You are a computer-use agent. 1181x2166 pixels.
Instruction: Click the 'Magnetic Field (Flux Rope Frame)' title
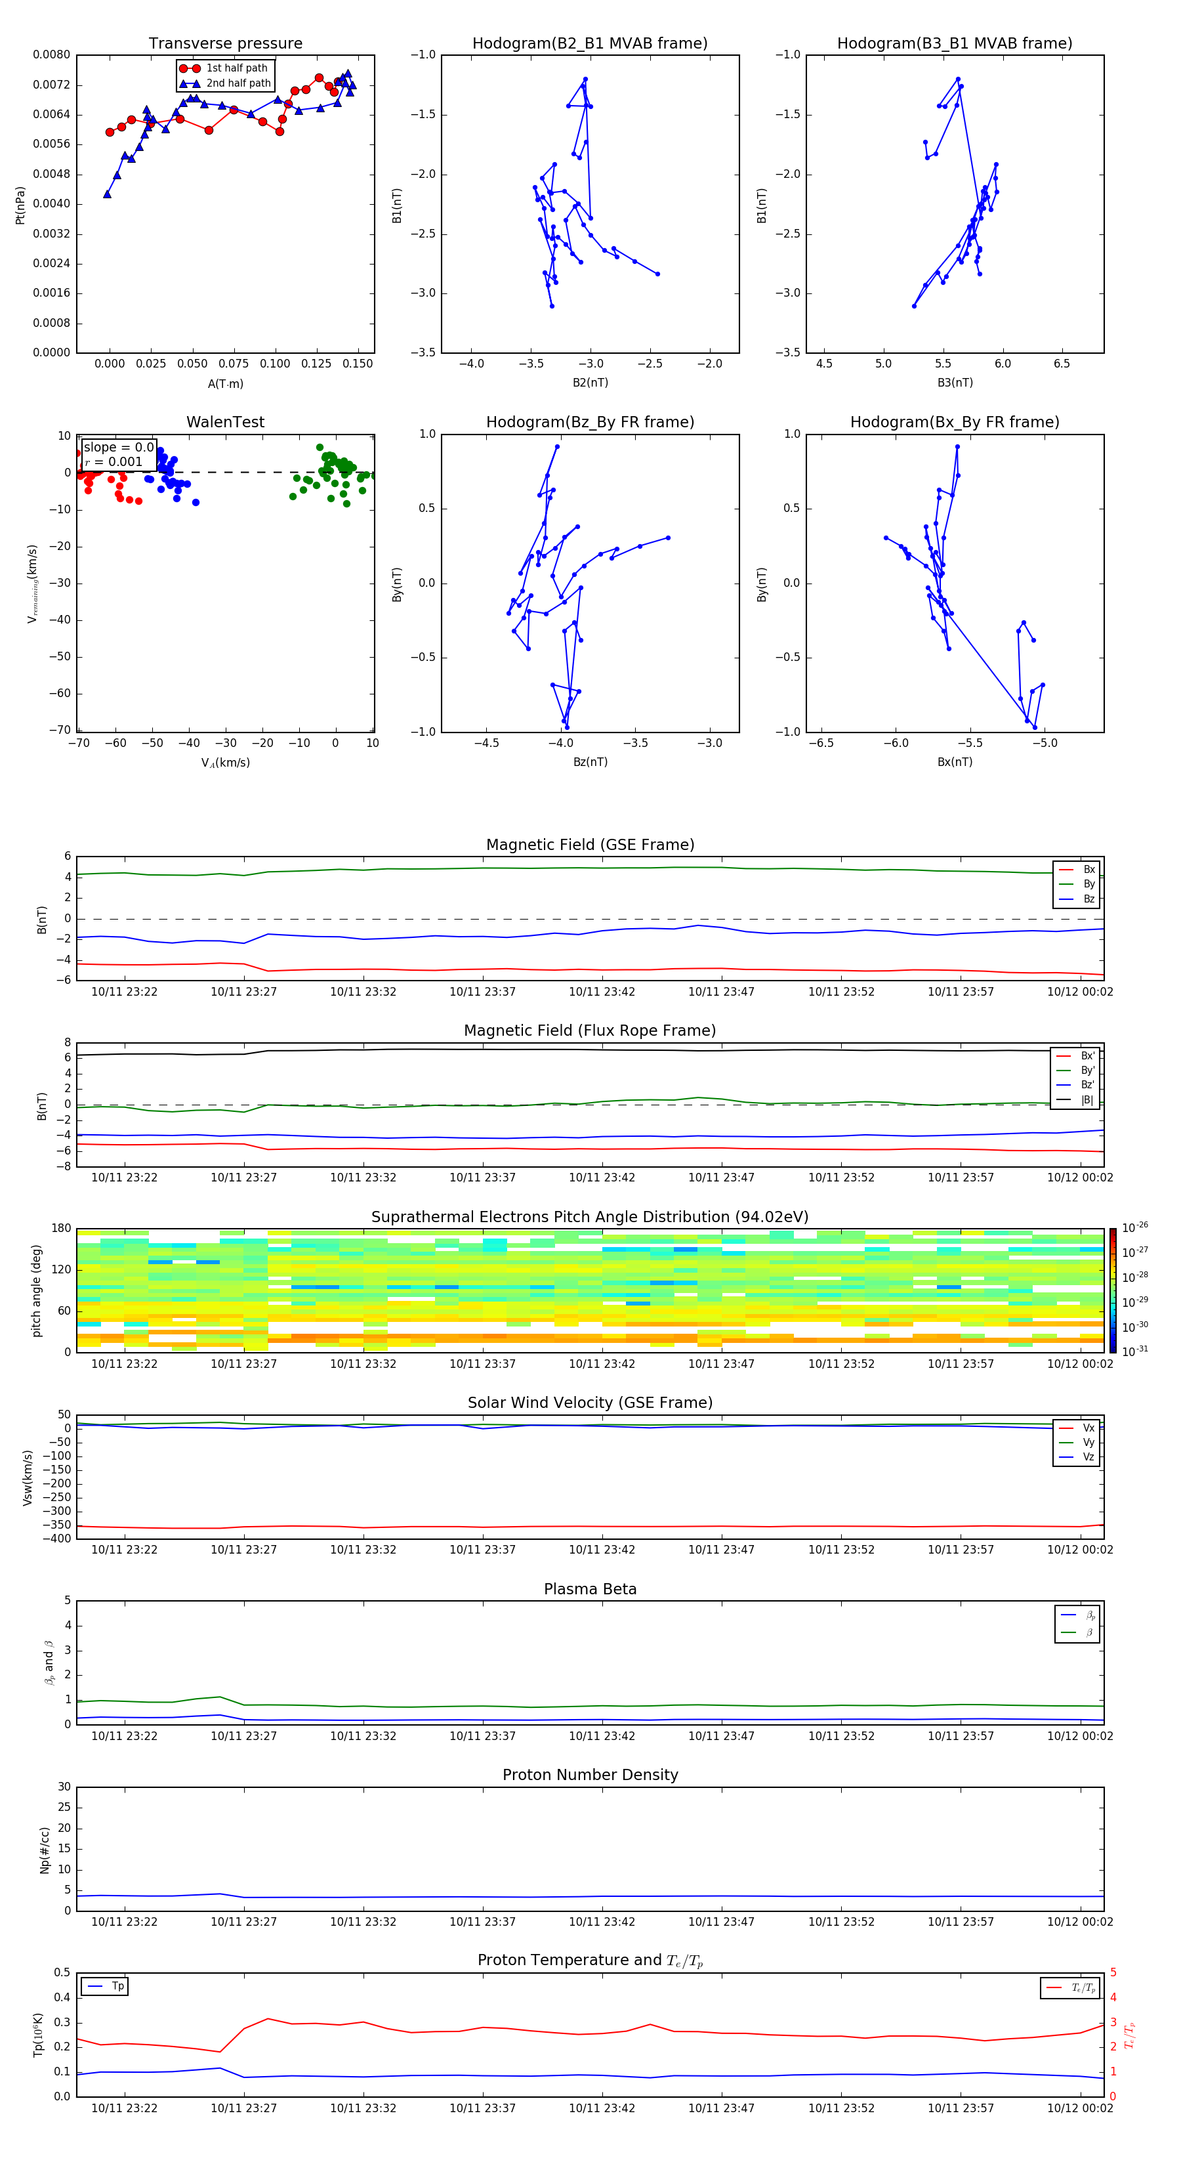(x=590, y=1031)
